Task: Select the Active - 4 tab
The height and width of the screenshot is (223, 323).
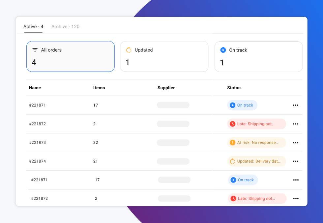Action: (33, 27)
